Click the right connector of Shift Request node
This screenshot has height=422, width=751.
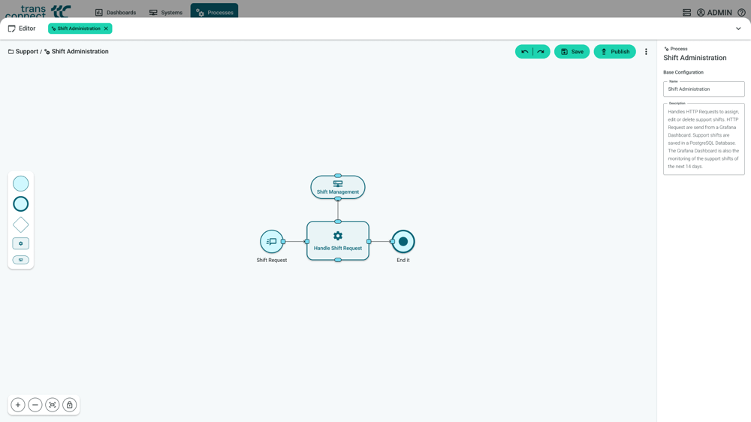point(283,242)
